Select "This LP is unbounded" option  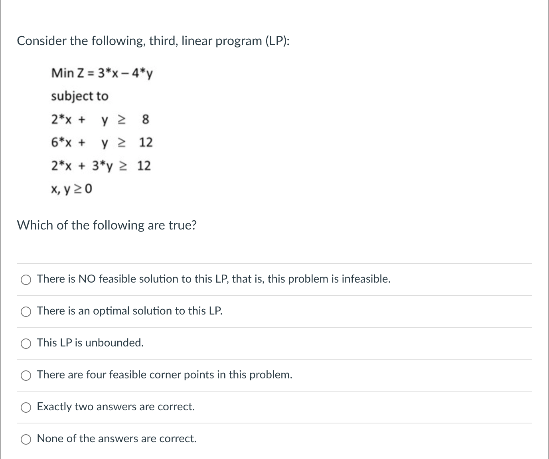(26, 343)
